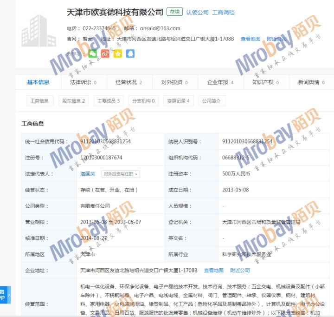Expand 对外投资与任职 next to legal representative
334x317 pixels.
(x=121, y=174)
